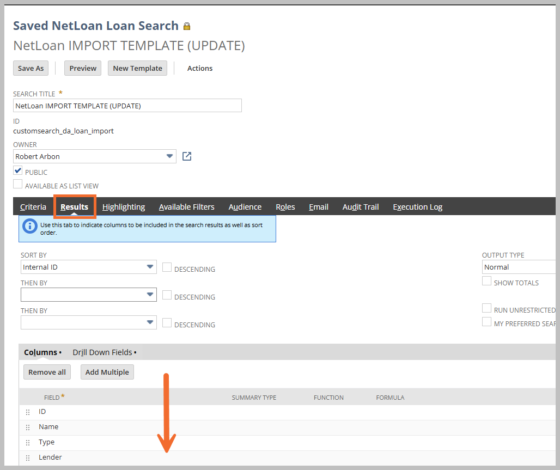Open the Email tab
Image resolution: width=560 pixels, height=470 pixels.
319,207
